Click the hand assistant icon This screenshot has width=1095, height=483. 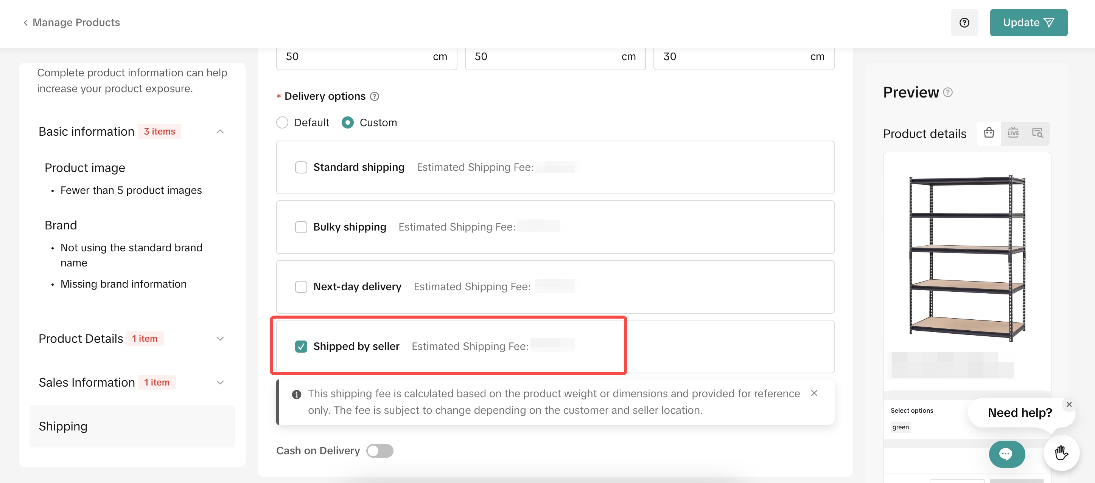tap(1061, 453)
